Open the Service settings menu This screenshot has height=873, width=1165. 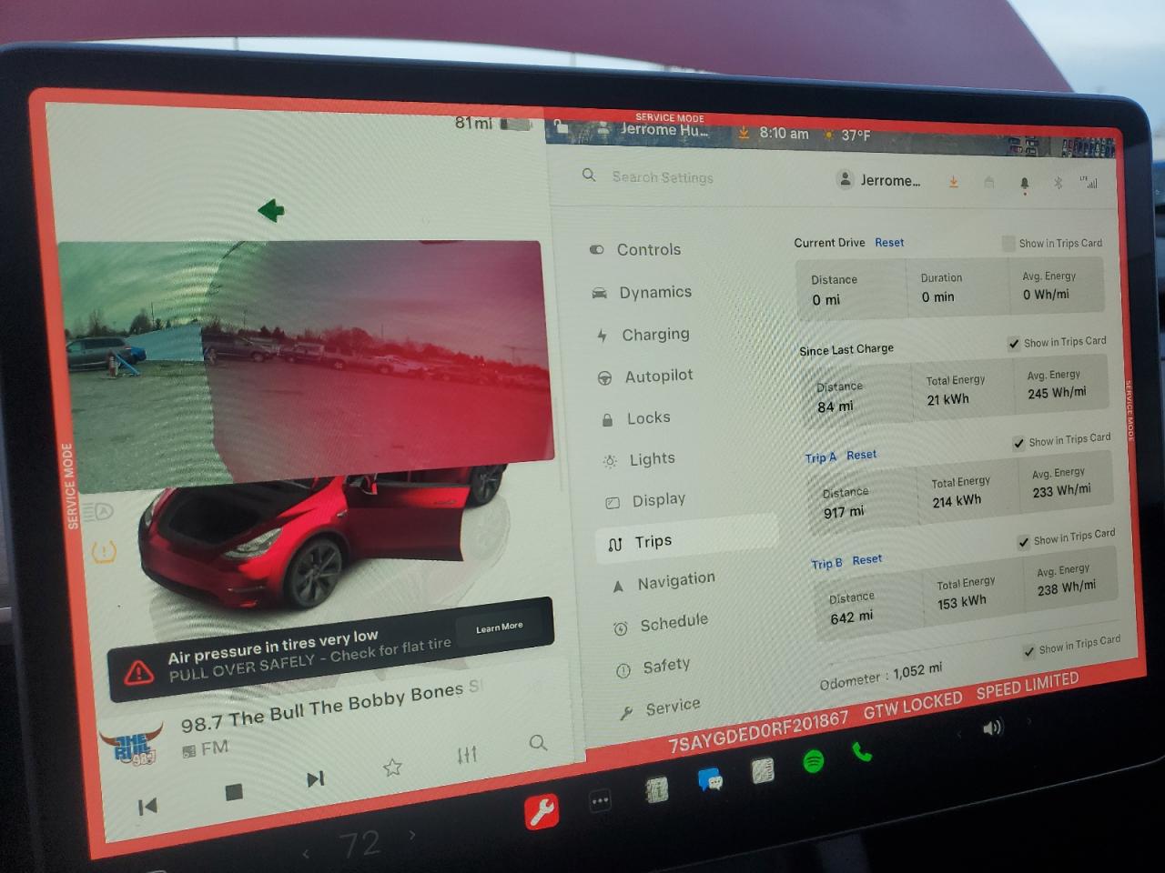click(x=660, y=707)
